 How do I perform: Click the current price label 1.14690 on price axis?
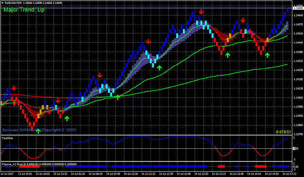point(298,8)
